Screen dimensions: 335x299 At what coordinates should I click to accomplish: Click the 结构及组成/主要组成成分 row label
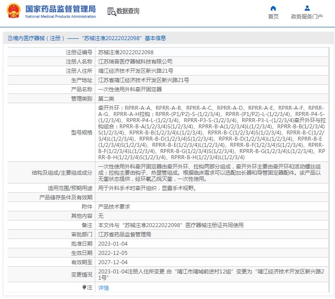click(x=62, y=173)
